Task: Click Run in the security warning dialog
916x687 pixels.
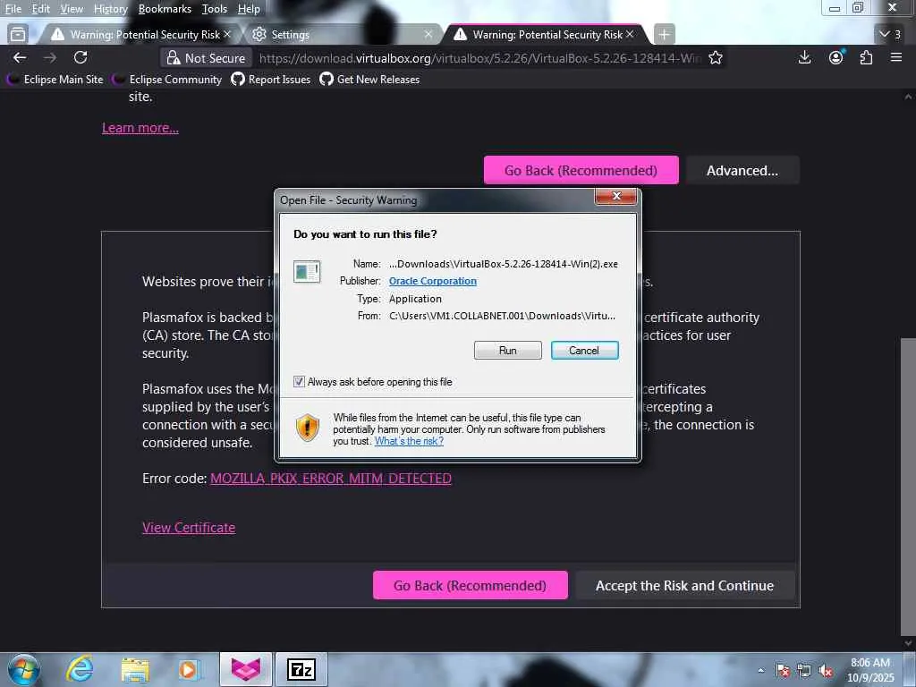Action: (x=508, y=350)
